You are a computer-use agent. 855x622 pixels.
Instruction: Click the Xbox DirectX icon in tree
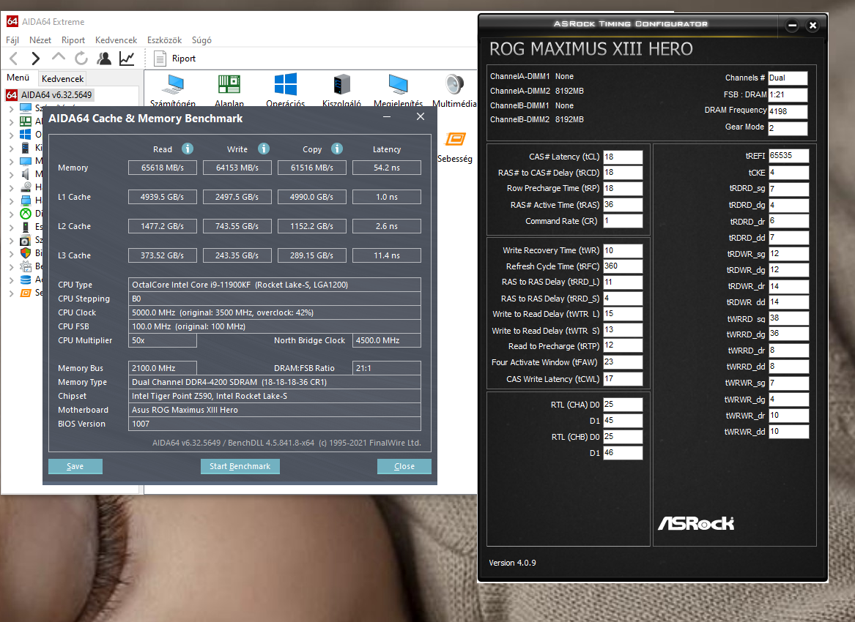[x=25, y=214]
